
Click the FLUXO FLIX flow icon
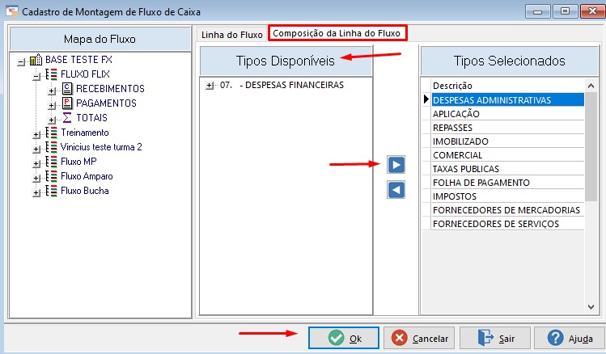pyautogui.click(x=52, y=74)
